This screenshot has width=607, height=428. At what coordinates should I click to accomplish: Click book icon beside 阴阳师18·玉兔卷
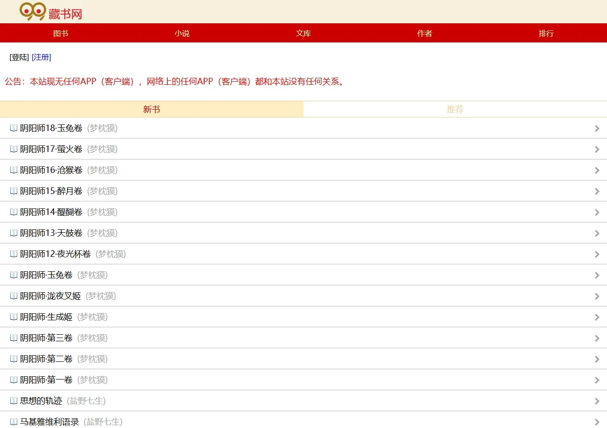click(x=14, y=128)
